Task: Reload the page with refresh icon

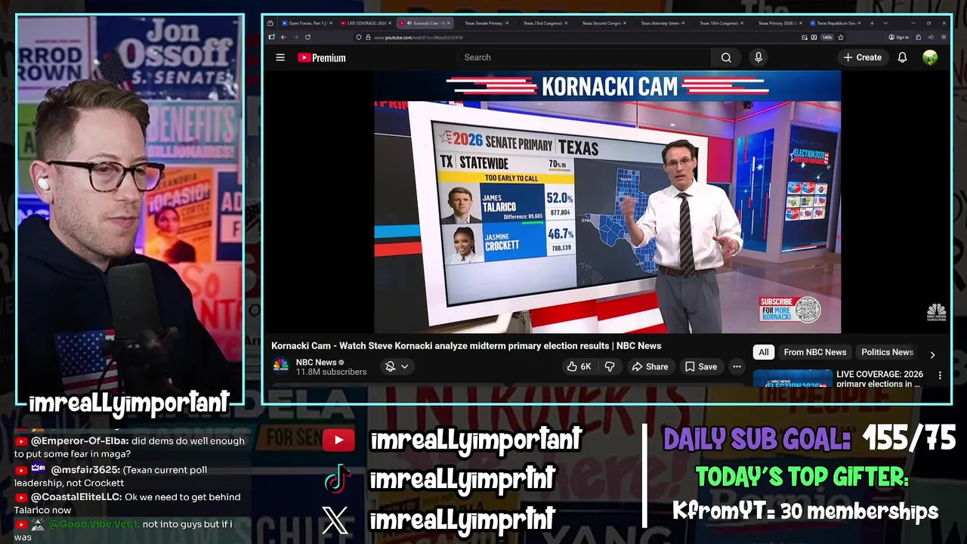Action: click(307, 37)
